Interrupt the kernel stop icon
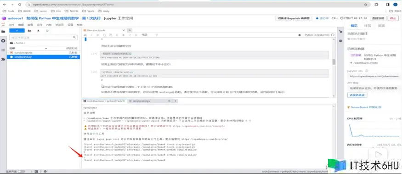Screen dimensions: 402x174 (123, 35)
